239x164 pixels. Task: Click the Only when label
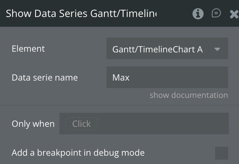tap(33, 124)
